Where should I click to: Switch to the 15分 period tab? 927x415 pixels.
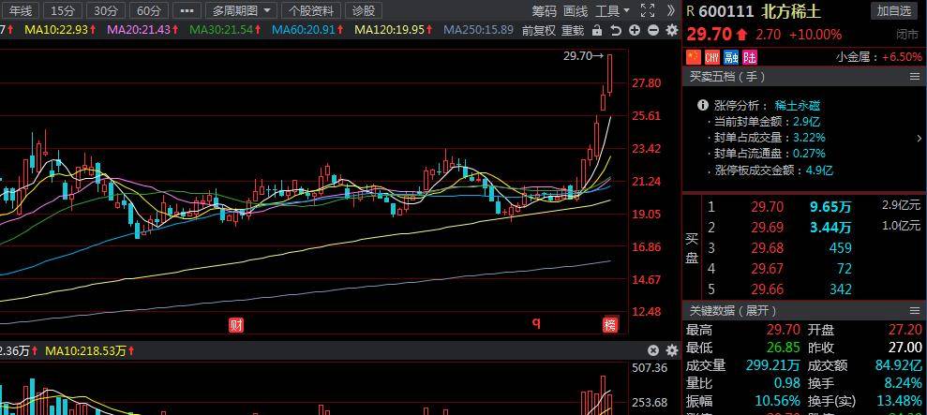pyautogui.click(x=63, y=10)
